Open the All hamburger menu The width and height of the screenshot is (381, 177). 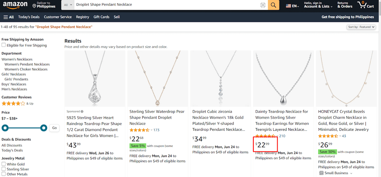9,17
